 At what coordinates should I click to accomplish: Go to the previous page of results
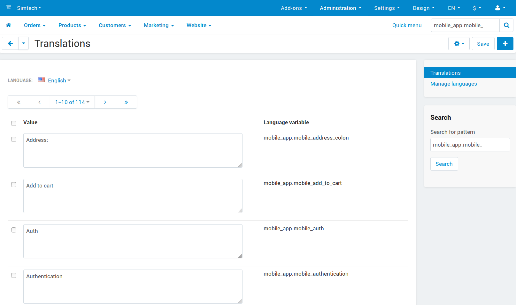[40, 102]
